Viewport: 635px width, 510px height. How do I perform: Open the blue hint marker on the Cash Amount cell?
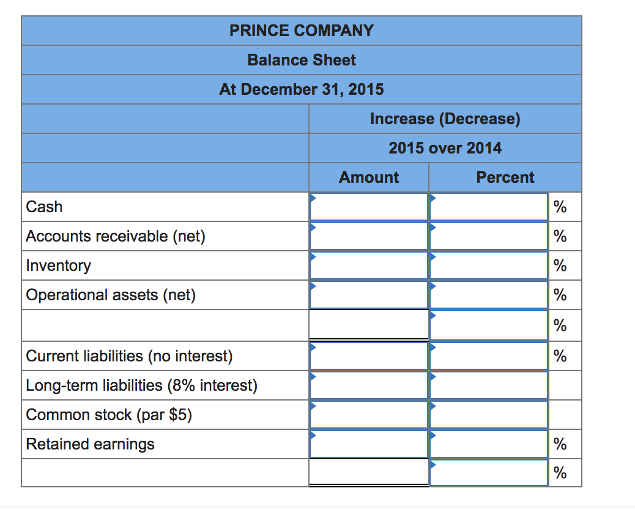(x=314, y=196)
